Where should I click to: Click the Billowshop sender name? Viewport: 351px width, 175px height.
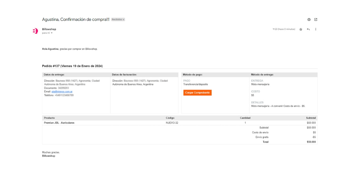tap(49, 29)
